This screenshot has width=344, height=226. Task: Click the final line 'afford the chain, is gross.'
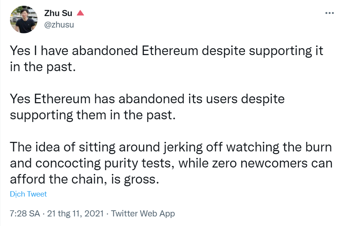[x=84, y=179]
